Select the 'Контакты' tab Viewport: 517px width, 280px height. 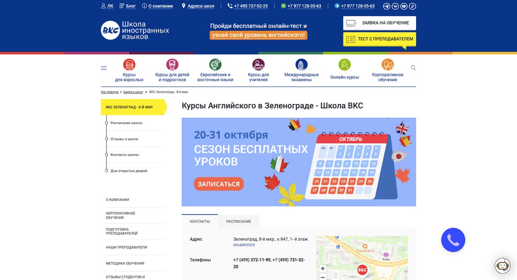click(x=200, y=222)
